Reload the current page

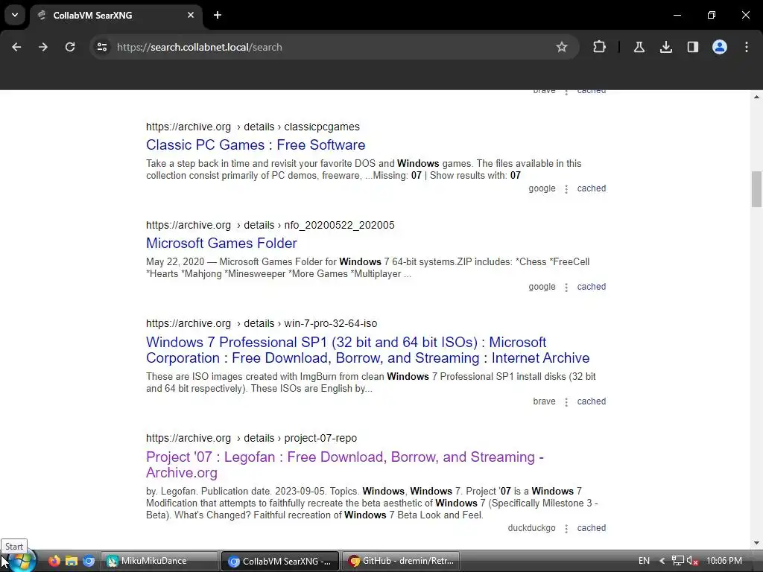click(70, 47)
